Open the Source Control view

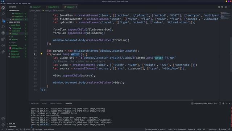[x=3, y=20]
